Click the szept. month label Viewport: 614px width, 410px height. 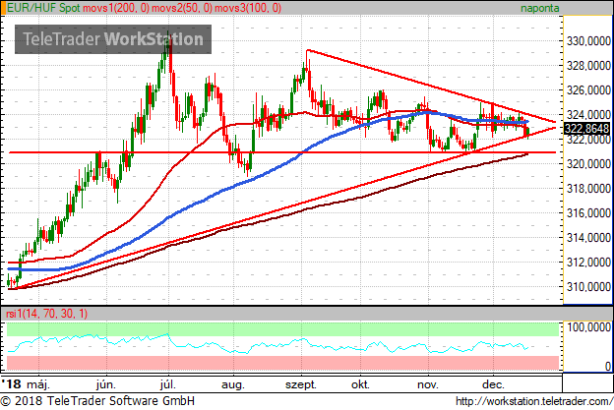pyautogui.click(x=301, y=385)
